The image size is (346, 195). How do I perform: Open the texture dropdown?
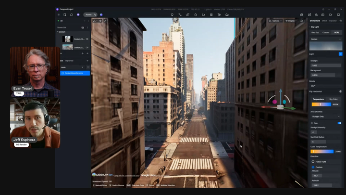(326, 39)
